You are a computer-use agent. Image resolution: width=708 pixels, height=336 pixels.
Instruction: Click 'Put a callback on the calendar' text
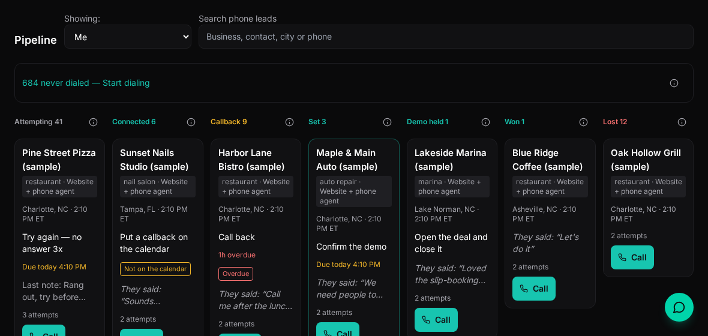pyautogui.click(x=154, y=243)
